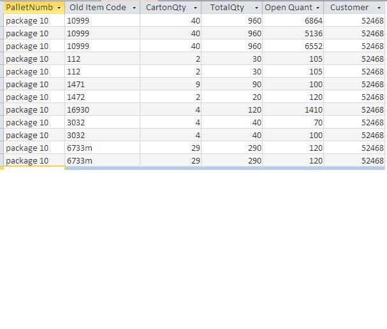The width and height of the screenshot is (387, 329).
Task: Click the Customer cell in the 1472 row
Action: [354, 97]
